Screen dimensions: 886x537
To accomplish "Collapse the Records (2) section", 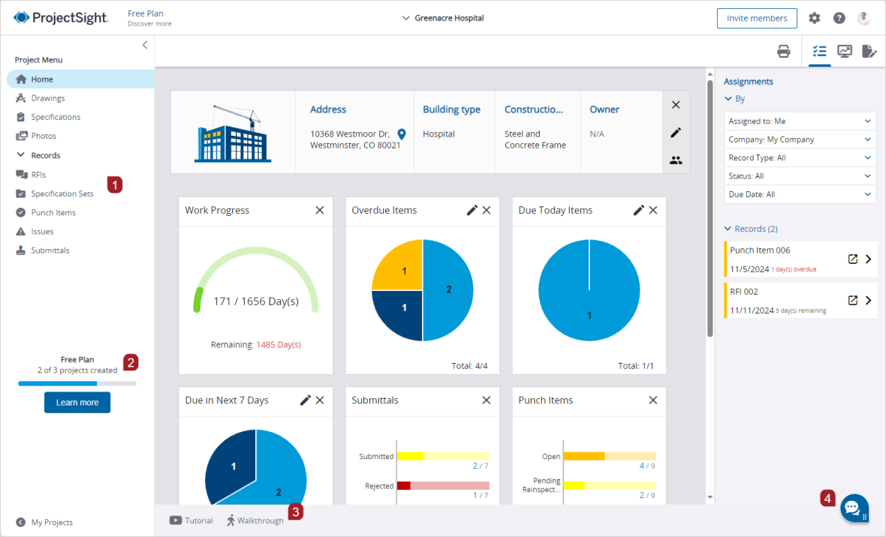I will pyautogui.click(x=728, y=229).
